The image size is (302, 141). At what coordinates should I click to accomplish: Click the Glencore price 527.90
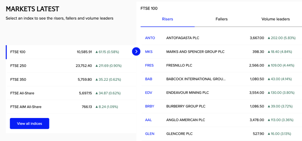[x=258, y=134]
